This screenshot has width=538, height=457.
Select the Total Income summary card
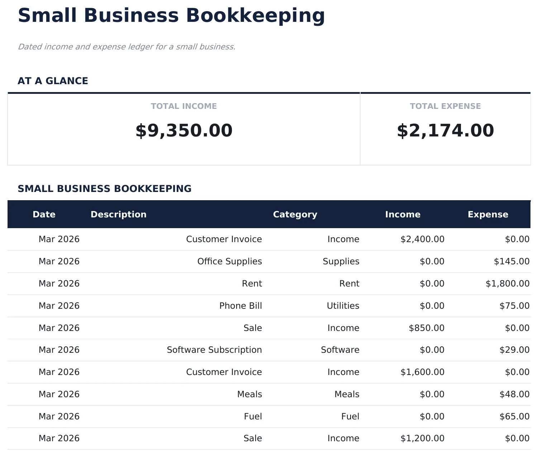(x=184, y=128)
